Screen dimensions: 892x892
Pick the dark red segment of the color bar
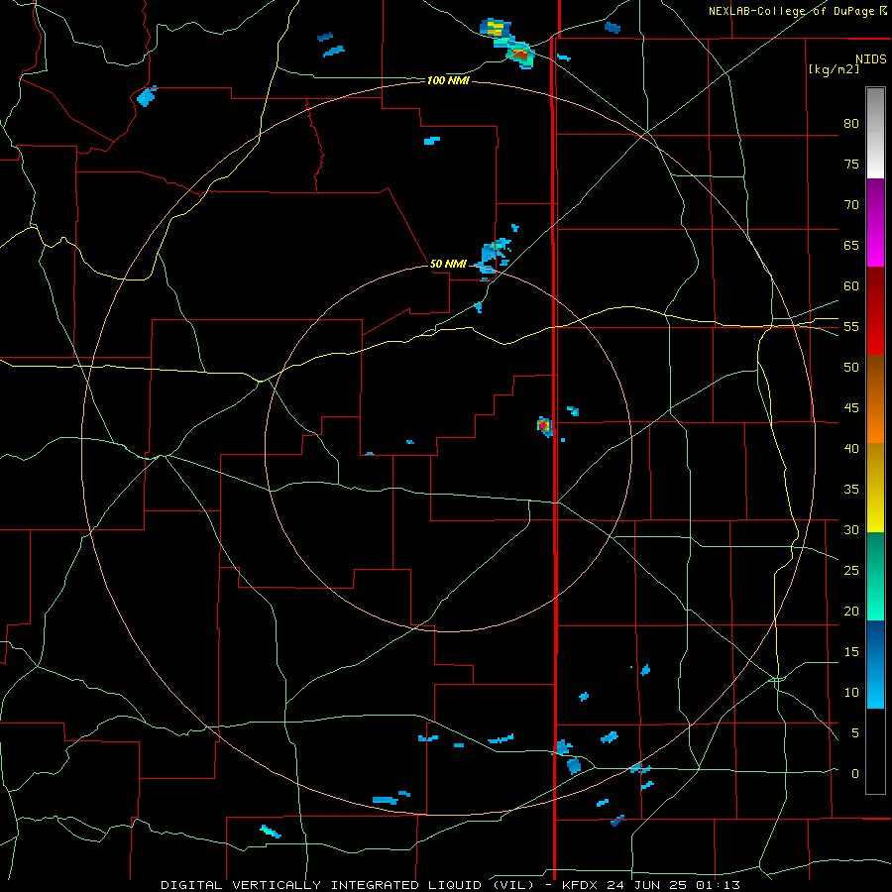pyautogui.click(x=875, y=310)
